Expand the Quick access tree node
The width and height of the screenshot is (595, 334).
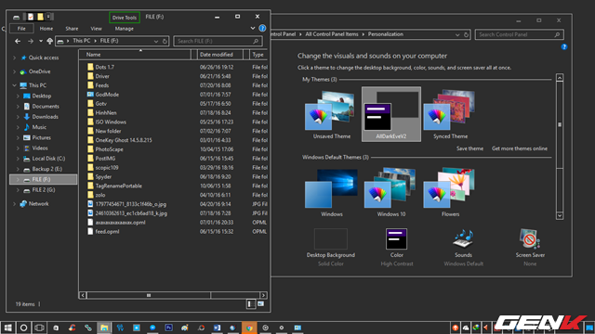(15, 58)
